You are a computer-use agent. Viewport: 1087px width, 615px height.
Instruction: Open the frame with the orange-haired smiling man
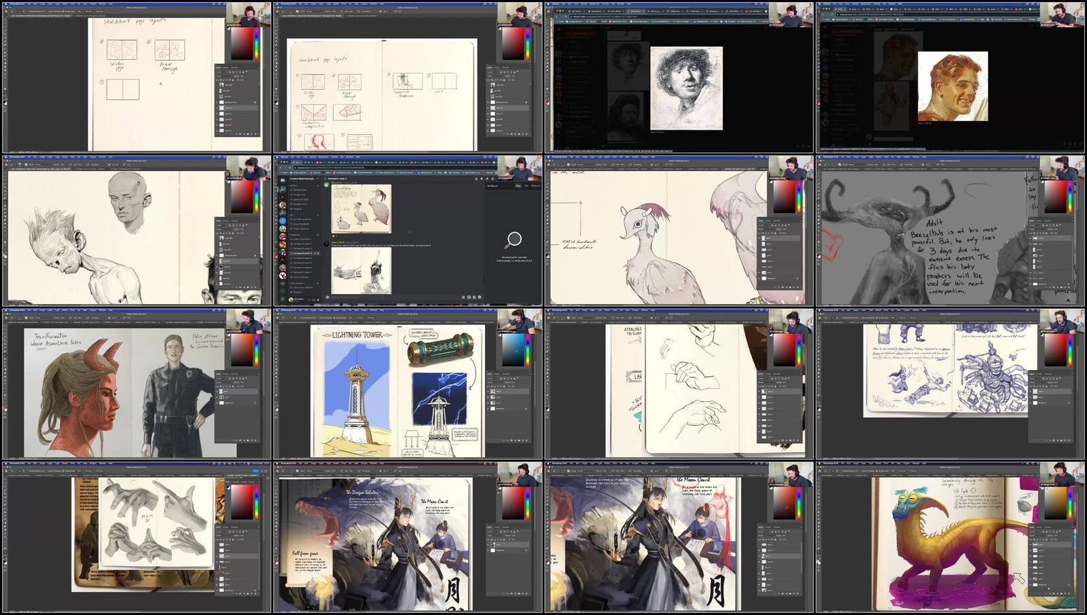pos(950,77)
